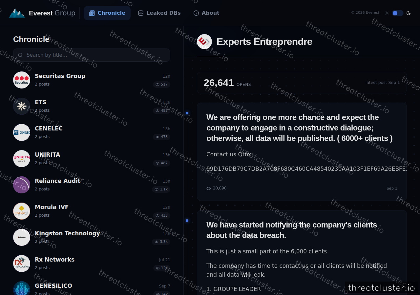Click the moon dark-mode icon

(x=409, y=13)
